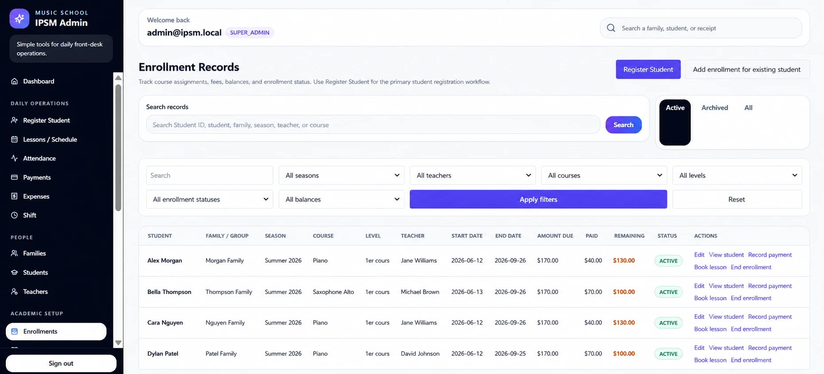
Task: Click the Register Student blue button
Action: 648,69
